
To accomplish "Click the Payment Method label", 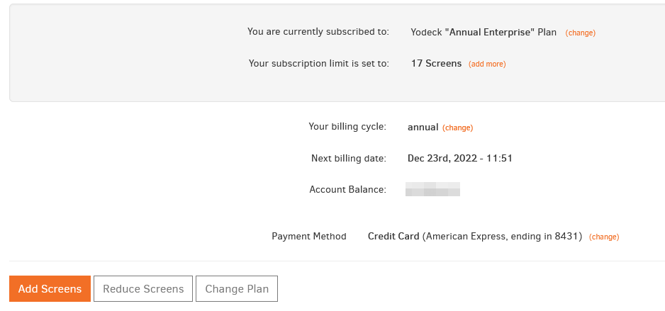I will tap(309, 237).
